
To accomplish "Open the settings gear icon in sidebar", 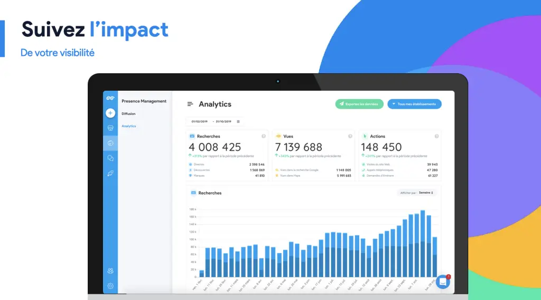I will 110,286.
